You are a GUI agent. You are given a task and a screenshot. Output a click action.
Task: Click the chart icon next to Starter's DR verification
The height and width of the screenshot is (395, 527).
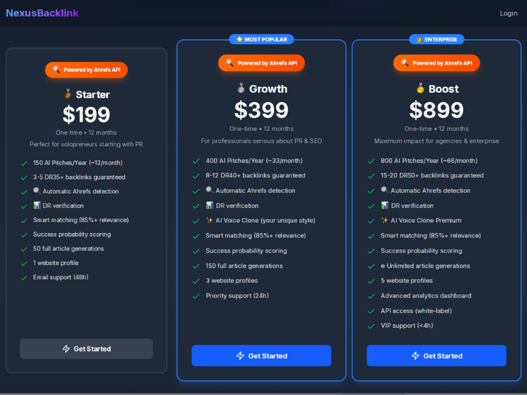click(x=36, y=205)
